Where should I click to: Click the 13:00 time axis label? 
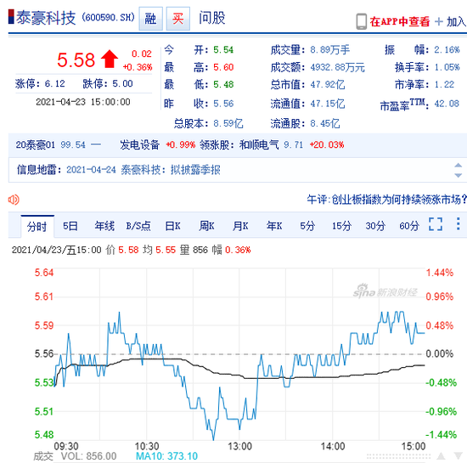click(x=239, y=447)
